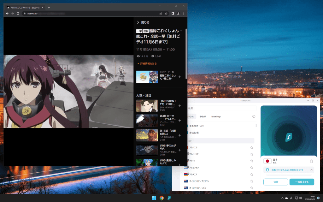Open OneDrive cloud tray icon
This screenshot has height=202, width=323.
[286, 198]
